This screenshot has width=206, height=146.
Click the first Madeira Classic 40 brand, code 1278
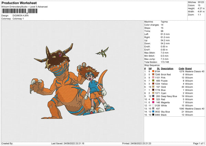click(x=195, y=71)
